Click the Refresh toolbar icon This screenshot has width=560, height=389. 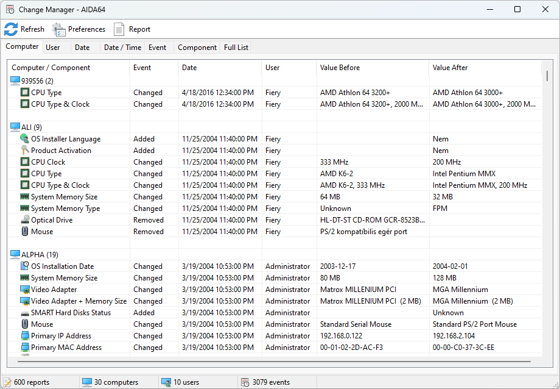point(11,29)
